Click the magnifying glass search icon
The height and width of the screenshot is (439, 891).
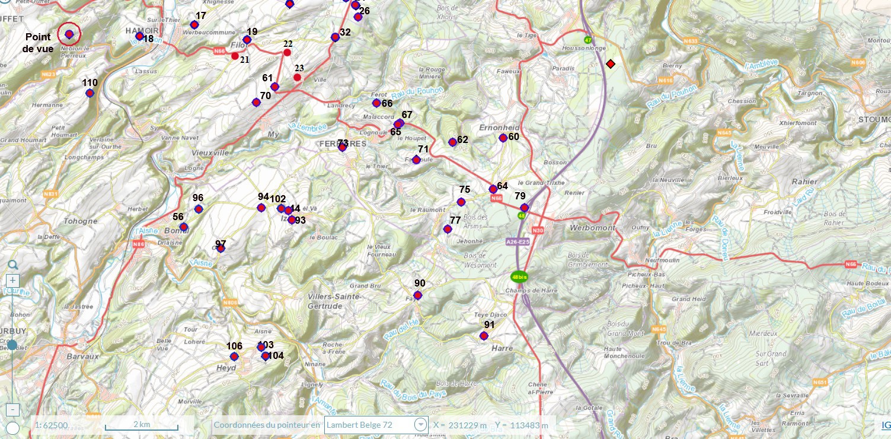(12, 265)
